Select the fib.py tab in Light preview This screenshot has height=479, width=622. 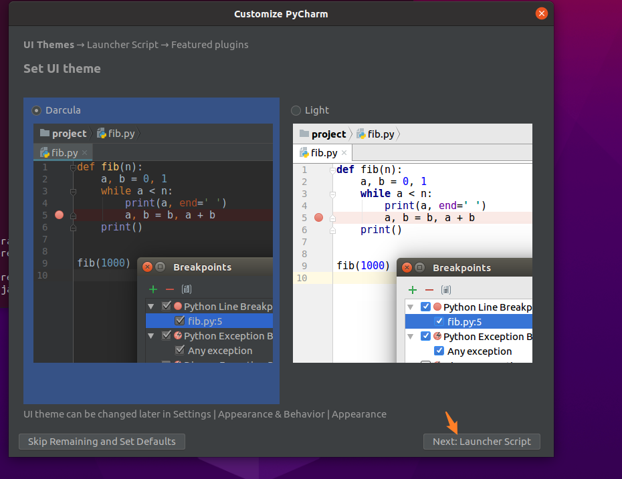(x=323, y=152)
